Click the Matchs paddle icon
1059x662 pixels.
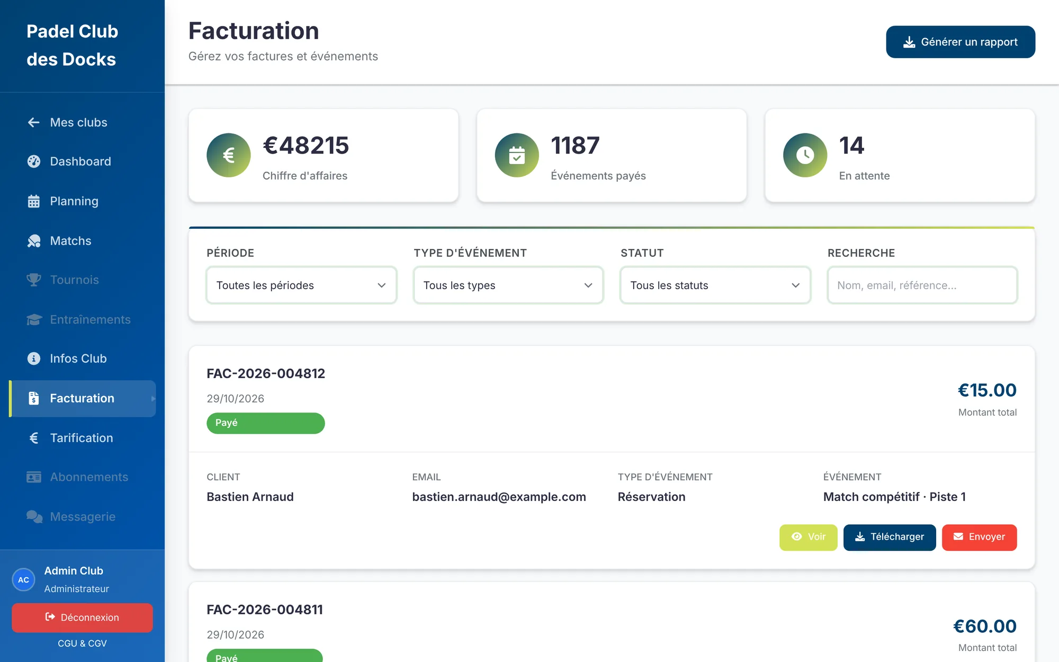(33, 241)
